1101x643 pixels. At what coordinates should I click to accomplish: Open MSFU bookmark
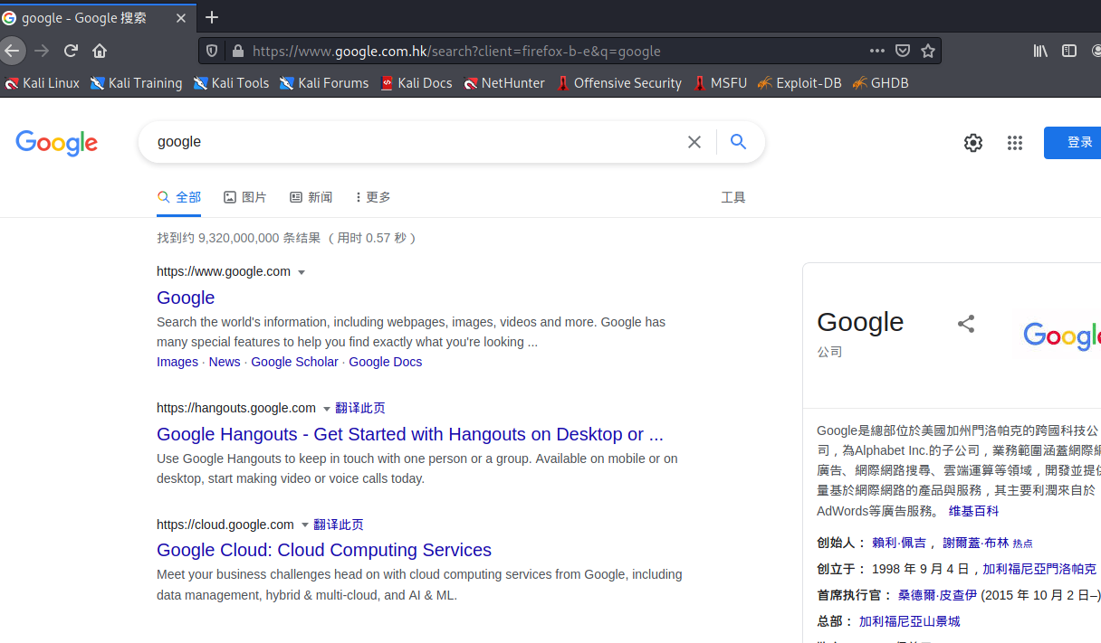[x=720, y=83]
